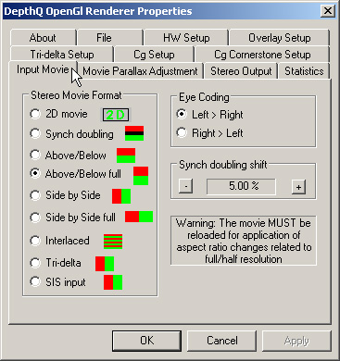
Task: Click the Above/Below full format icon
Action: point(141,176)
